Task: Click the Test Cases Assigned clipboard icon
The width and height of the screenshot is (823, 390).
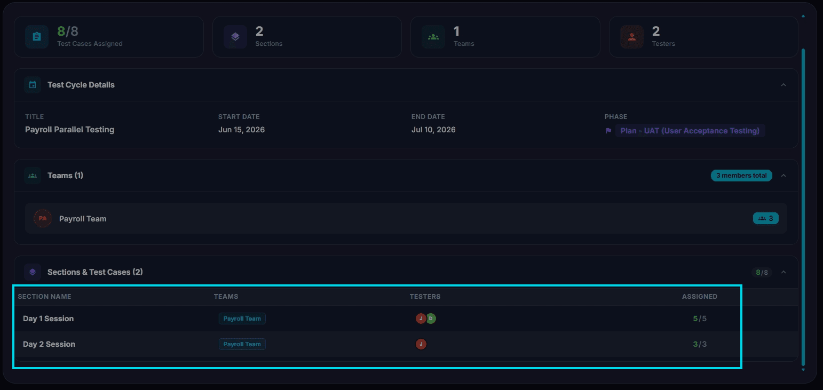Action: [36, 37]
